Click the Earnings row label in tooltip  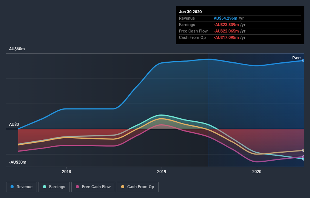[x=187, y=25]
